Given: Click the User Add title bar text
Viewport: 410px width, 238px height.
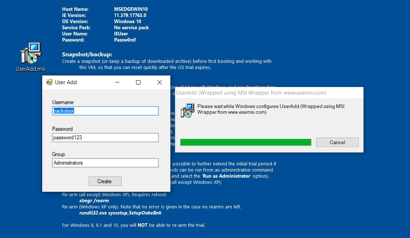Looking at the screenshot, I should 66,82.
